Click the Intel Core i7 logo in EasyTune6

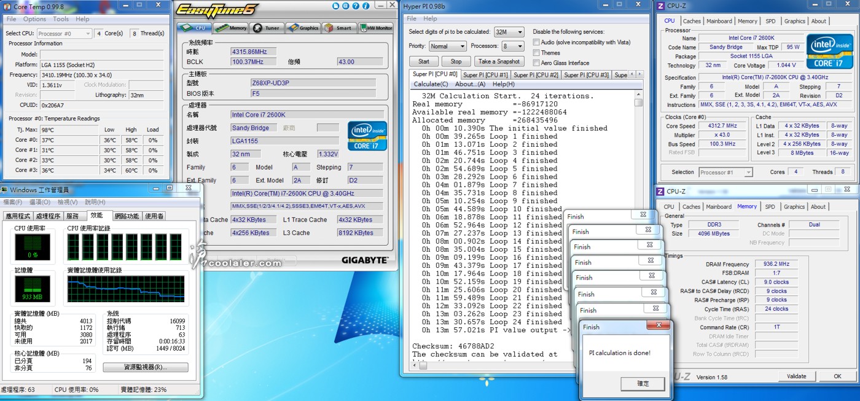point(367,136)
